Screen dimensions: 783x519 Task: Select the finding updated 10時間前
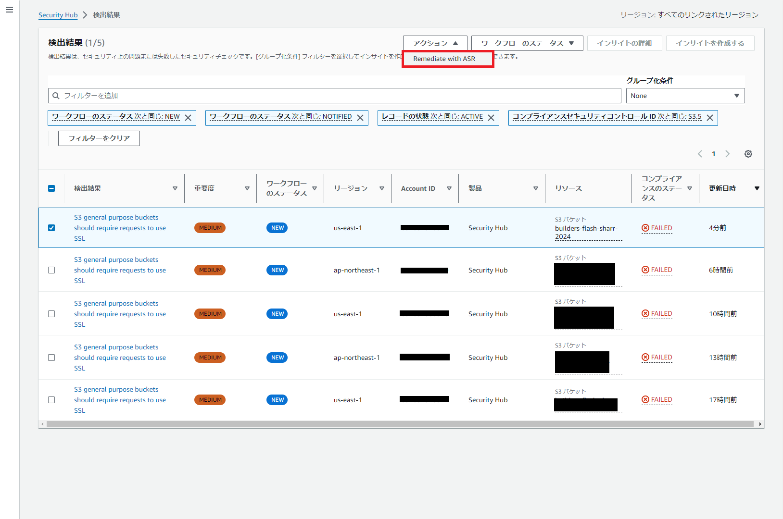pos(51,314)
